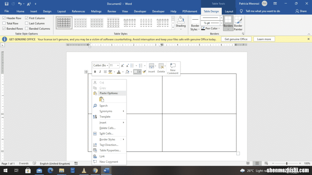Viewport: 312px width, 175px height.
Task: Click the Bold icon in mini toolbar
Action: tap(95, 72)
